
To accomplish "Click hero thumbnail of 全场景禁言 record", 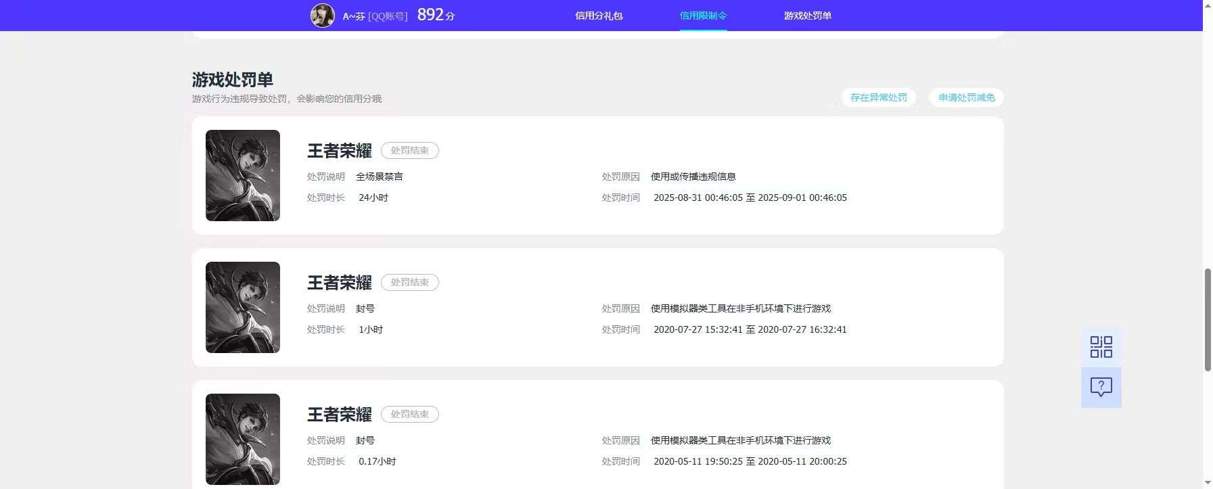I will (243, 175).
